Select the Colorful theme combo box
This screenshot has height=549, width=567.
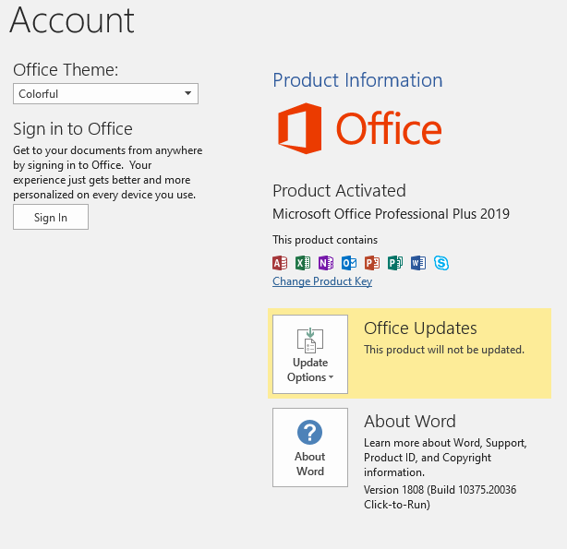pyautogui.click(x=105, y=93)
